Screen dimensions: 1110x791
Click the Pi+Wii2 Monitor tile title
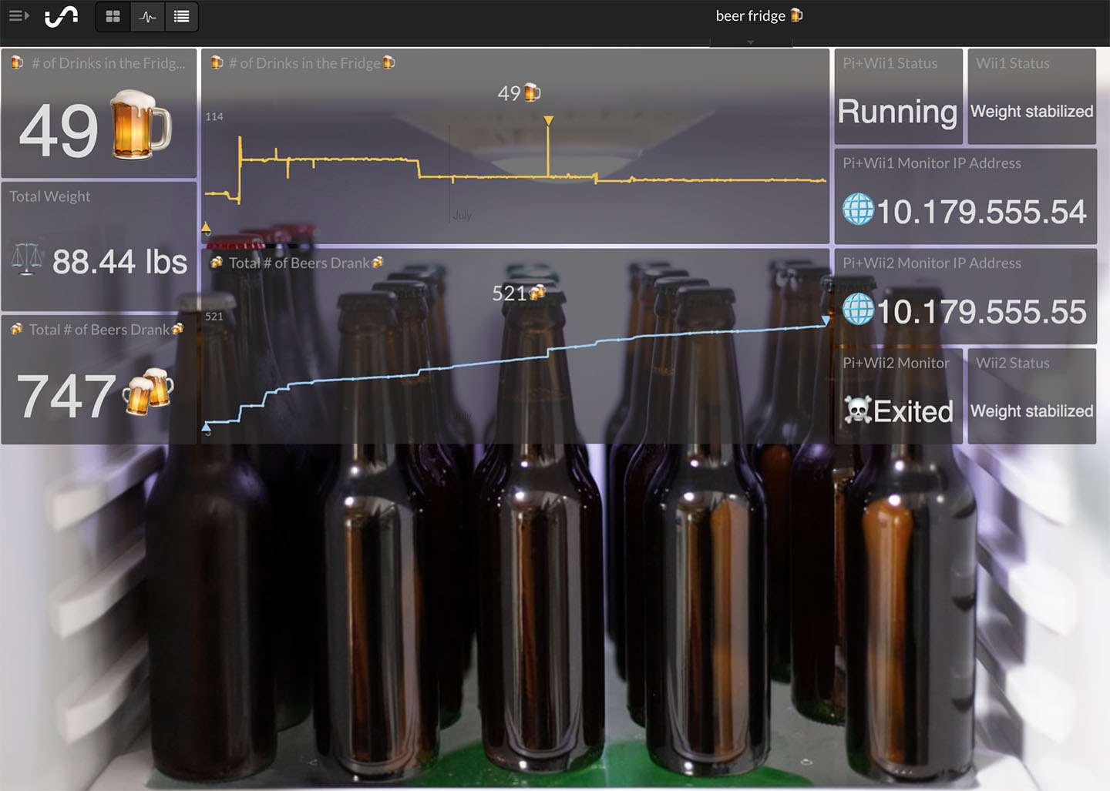pyautogui.click(x=896, y=363)
